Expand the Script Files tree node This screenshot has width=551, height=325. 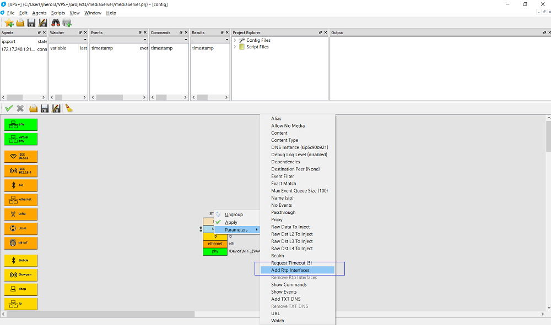235,47
